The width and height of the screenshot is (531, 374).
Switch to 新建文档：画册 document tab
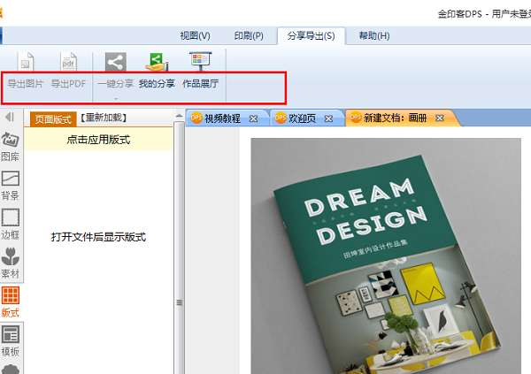396,118
